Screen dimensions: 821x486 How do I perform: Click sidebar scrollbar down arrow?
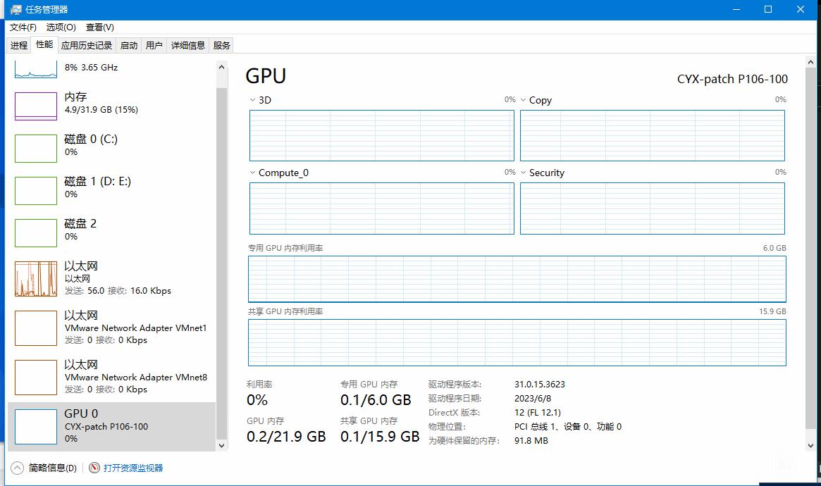pyautogui.click(x=221, y=445)
